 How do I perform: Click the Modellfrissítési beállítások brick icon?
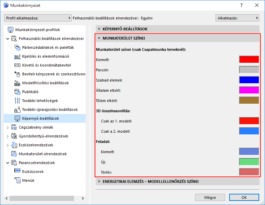click(17, 83)
